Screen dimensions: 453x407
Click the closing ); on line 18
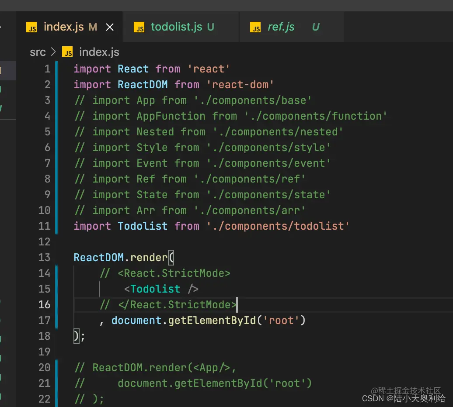(79, 336)
